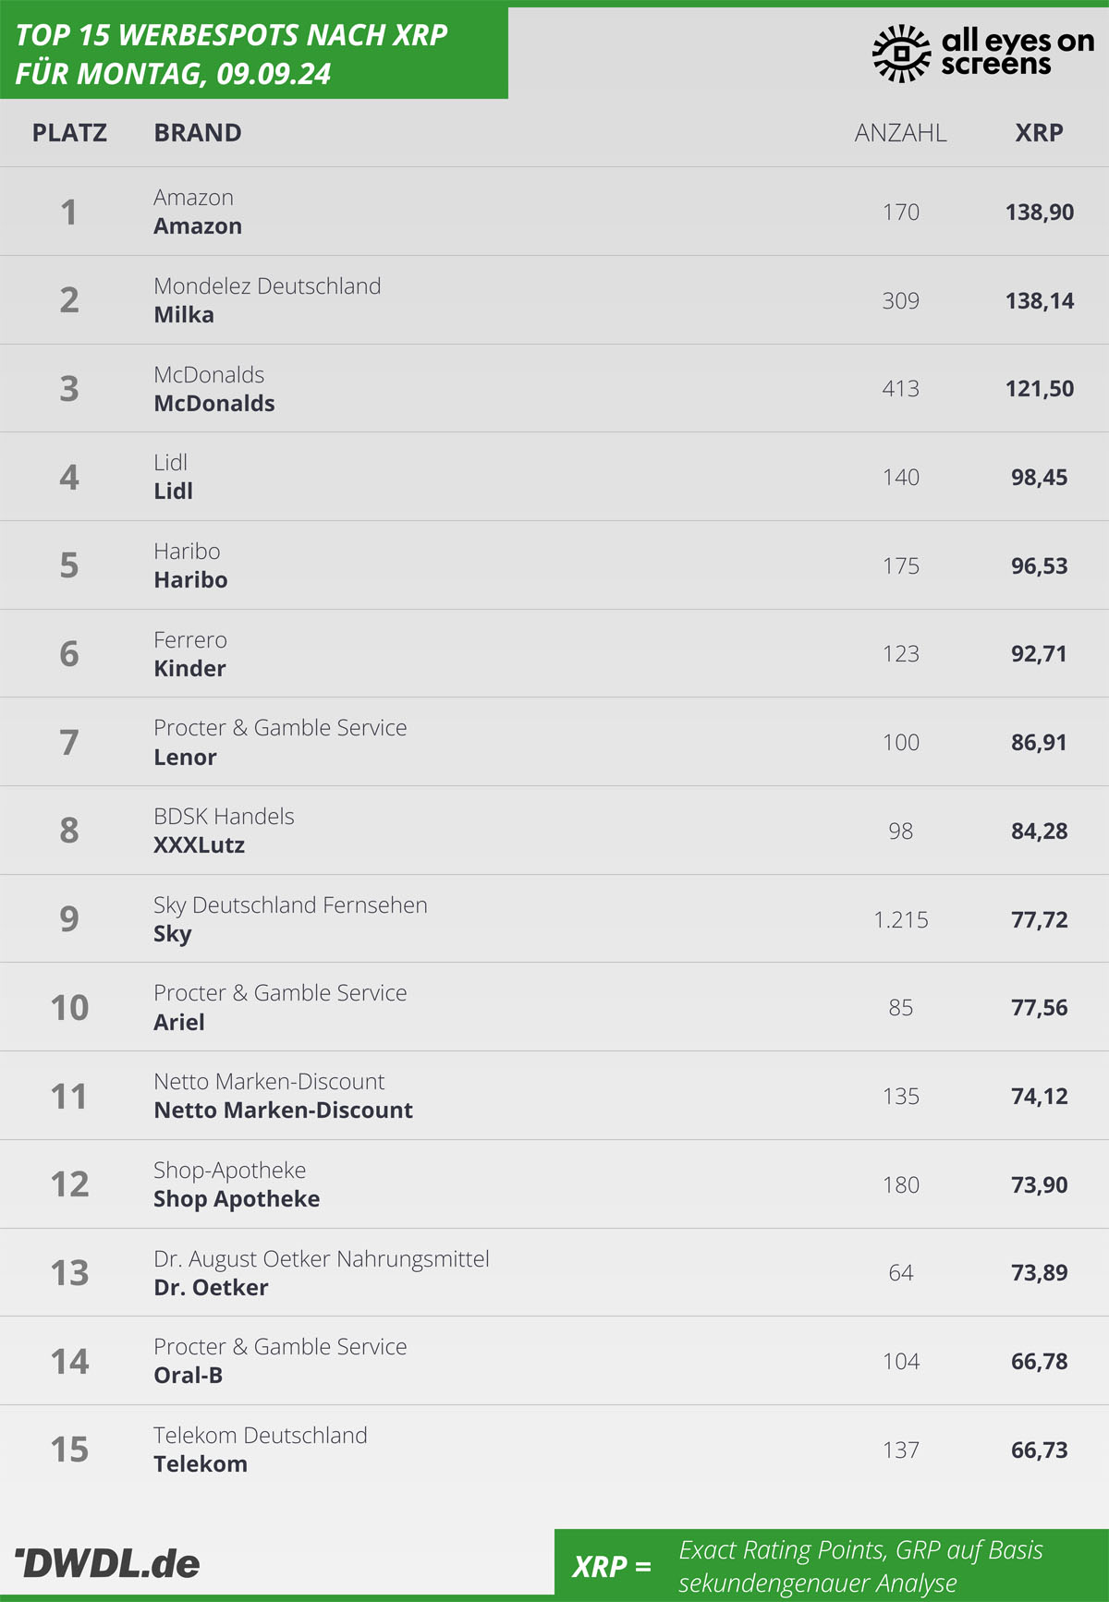Select the Lenor rank number 7
Screen dimensions: 1109x1602
69,742
